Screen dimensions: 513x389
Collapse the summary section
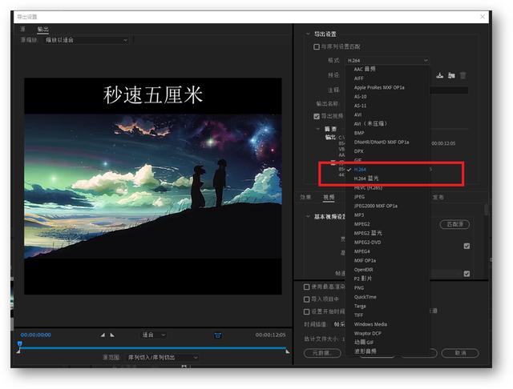pyautogui.click(x=318, y=129)
